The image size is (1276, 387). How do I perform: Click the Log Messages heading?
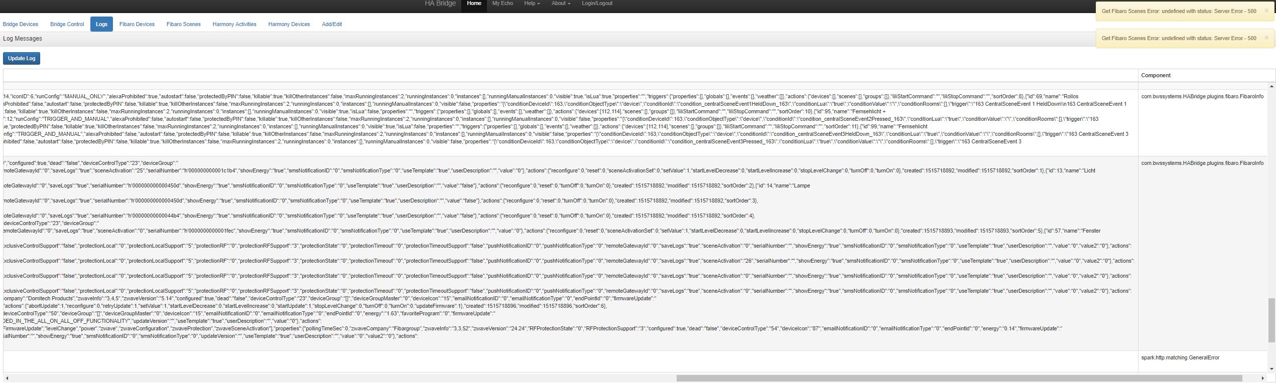point(23,39)
